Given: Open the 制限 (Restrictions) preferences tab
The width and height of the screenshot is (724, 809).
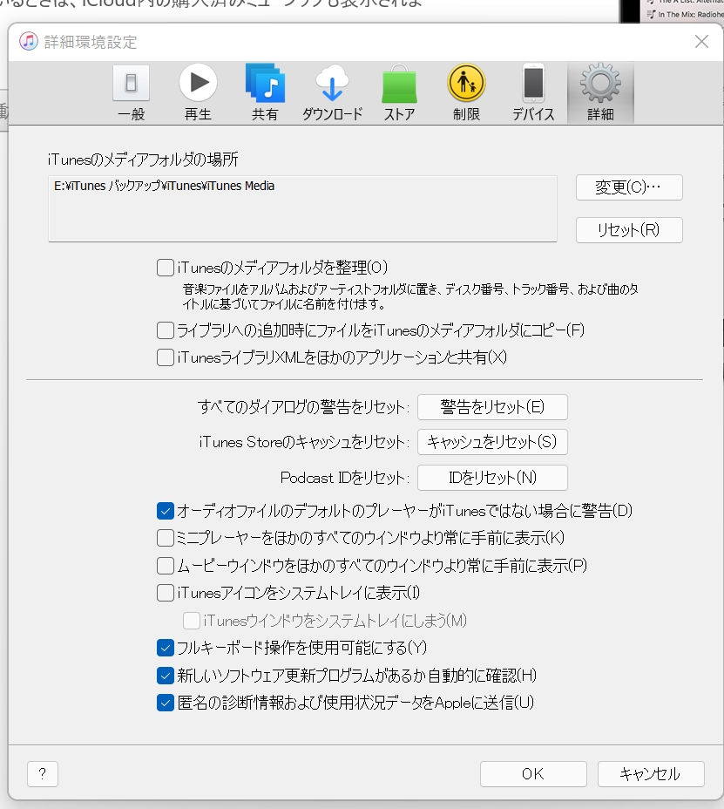Looking at the screenshot, I should tap(466, 93).
